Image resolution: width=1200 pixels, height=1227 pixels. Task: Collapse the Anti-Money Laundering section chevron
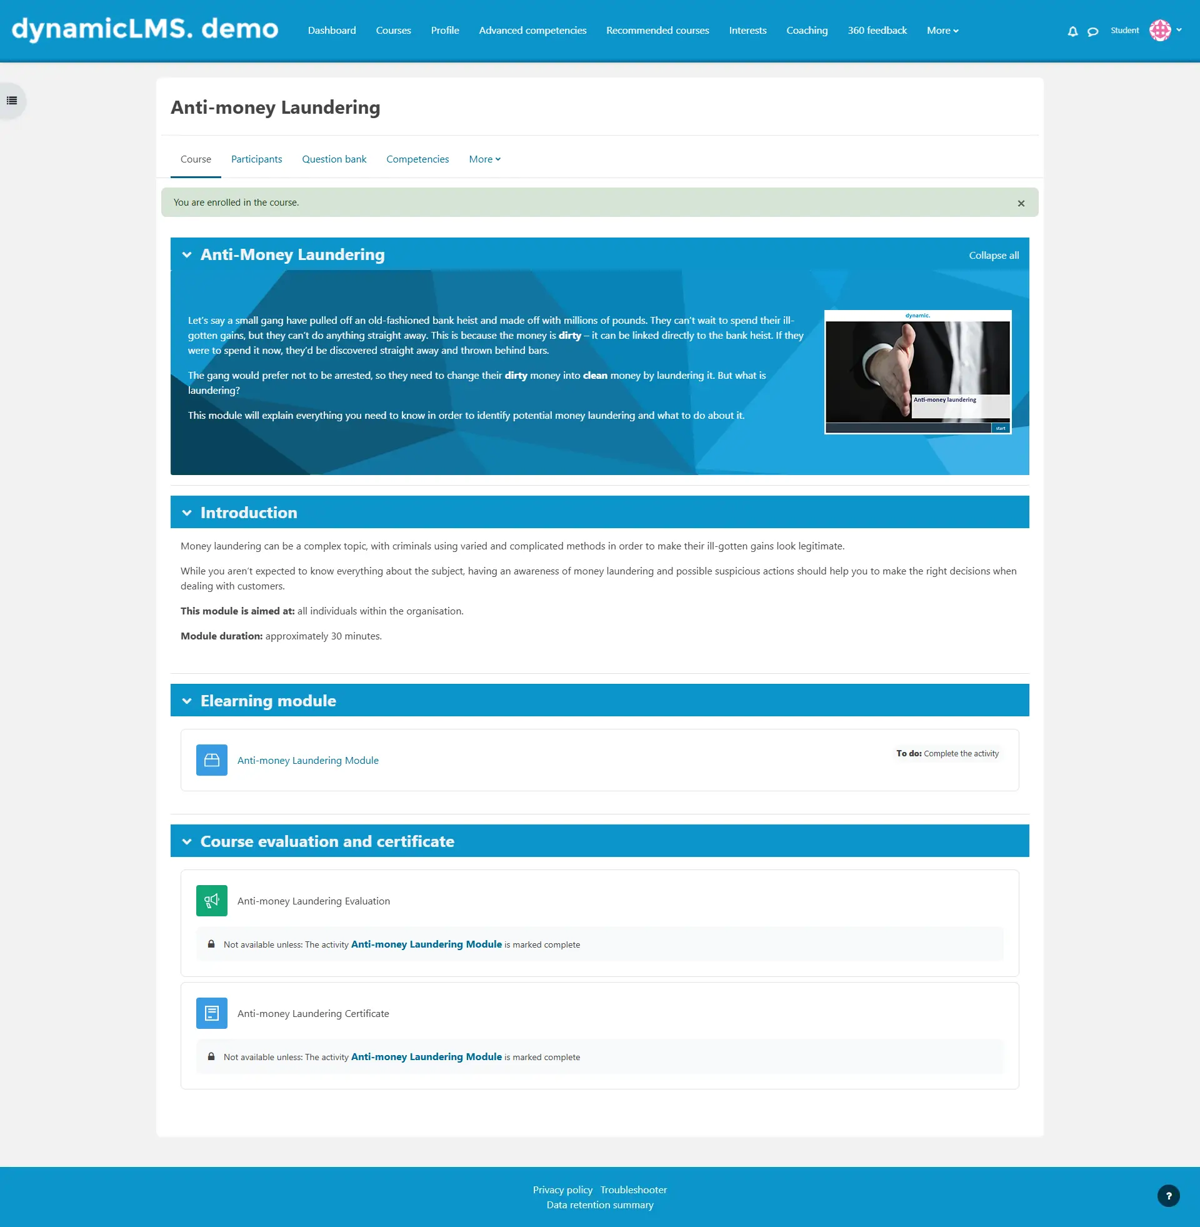pos(186,254)
